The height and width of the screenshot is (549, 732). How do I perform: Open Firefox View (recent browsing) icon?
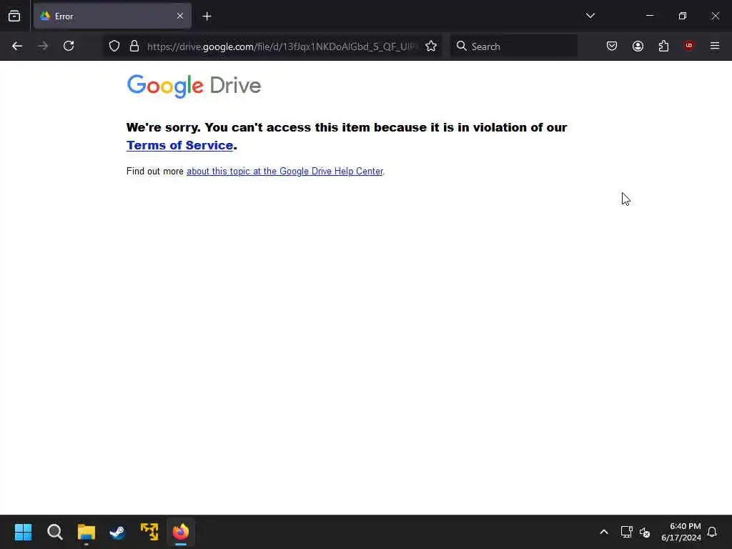click(14, 16)
